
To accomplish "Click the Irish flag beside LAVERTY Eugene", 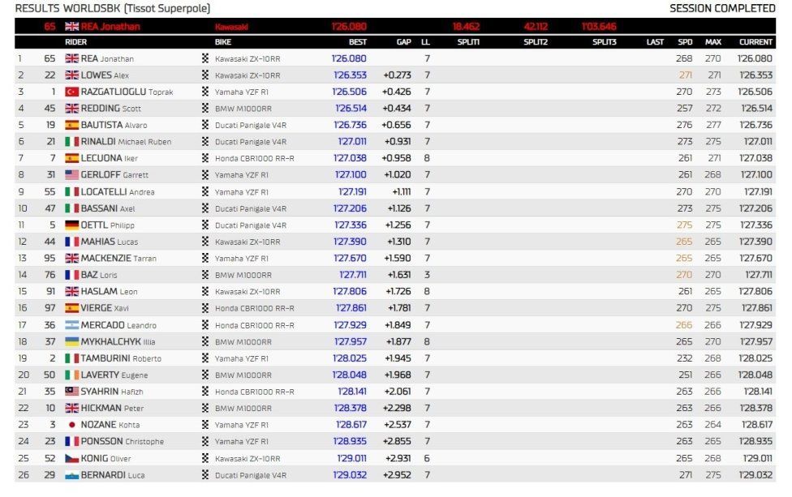I will click(71, 375).
